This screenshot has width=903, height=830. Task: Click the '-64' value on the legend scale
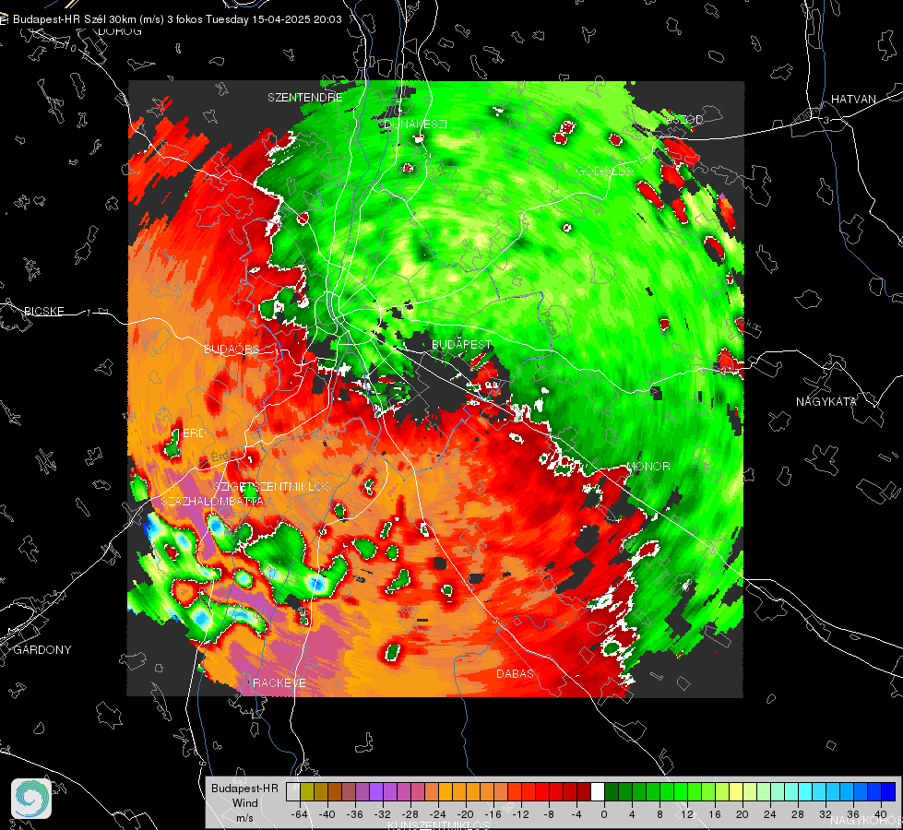tap(300, 814)
